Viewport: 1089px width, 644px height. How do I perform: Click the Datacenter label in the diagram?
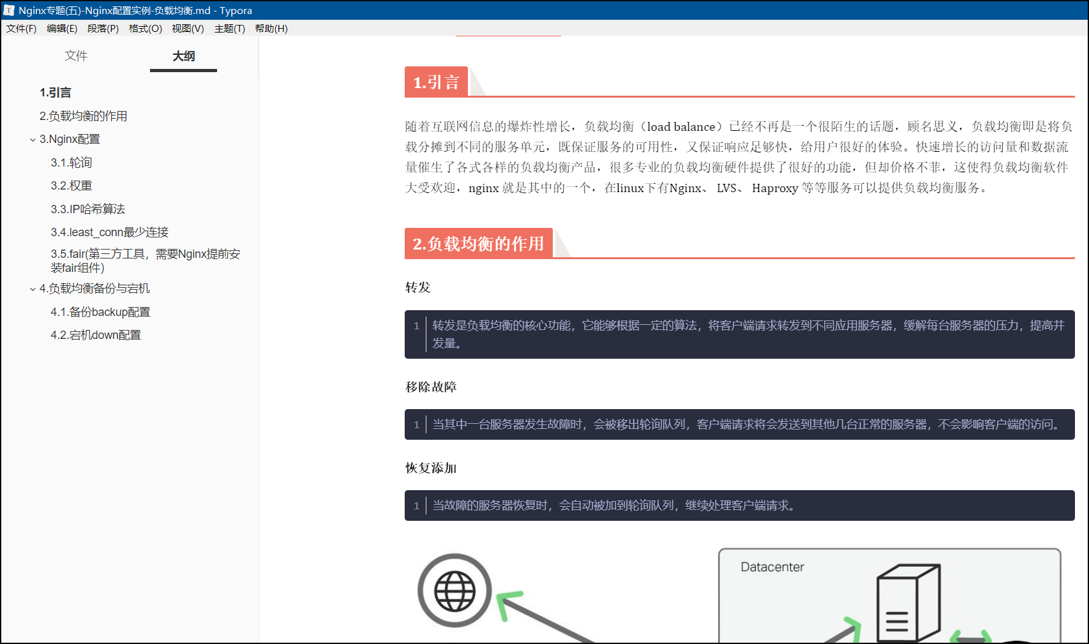click(772, 567)
